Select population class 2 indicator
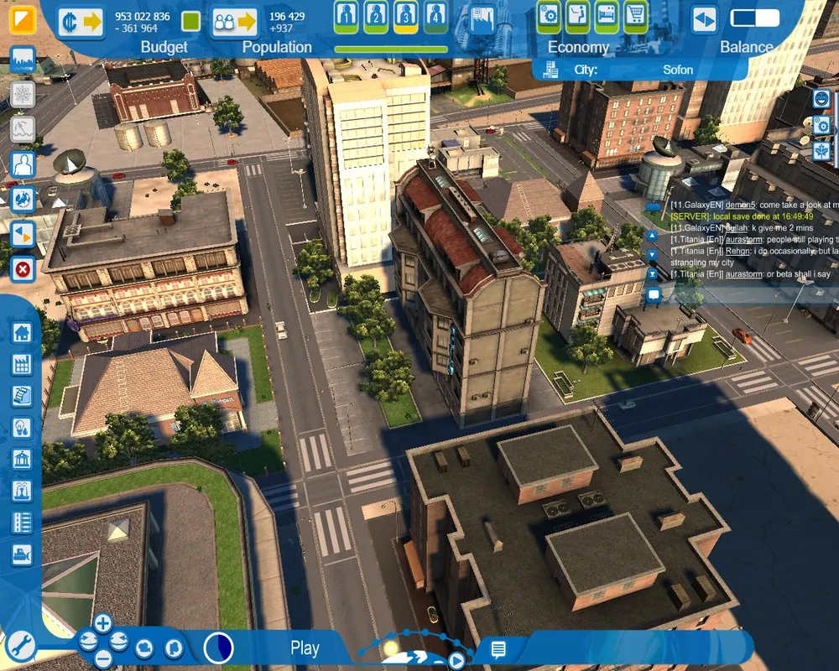839x671 pixels. [x=376, y=17]
